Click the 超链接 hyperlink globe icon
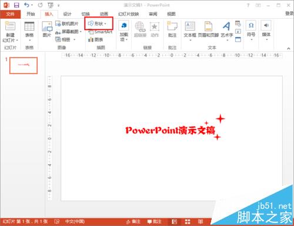294x226 pixels. click(140, 26)
